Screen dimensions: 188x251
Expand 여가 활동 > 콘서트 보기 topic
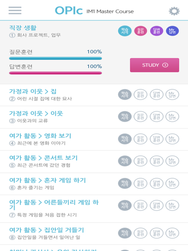coord(94,162)
